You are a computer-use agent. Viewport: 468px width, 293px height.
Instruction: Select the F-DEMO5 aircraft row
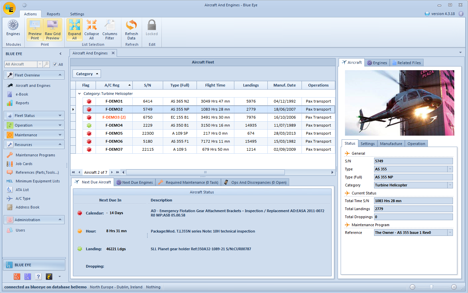(114, 133)
